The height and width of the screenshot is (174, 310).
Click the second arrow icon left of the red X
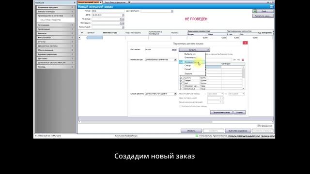point(239,60)
